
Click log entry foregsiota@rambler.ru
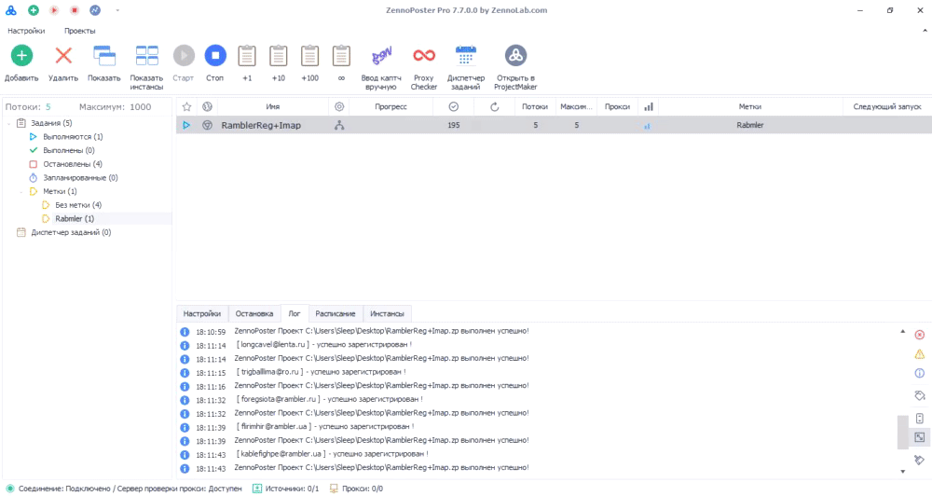(x=329, y=399)
